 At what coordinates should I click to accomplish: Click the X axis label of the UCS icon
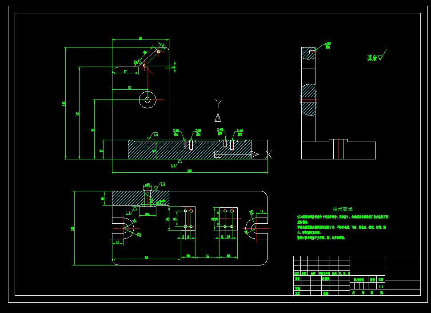point(269,155)
